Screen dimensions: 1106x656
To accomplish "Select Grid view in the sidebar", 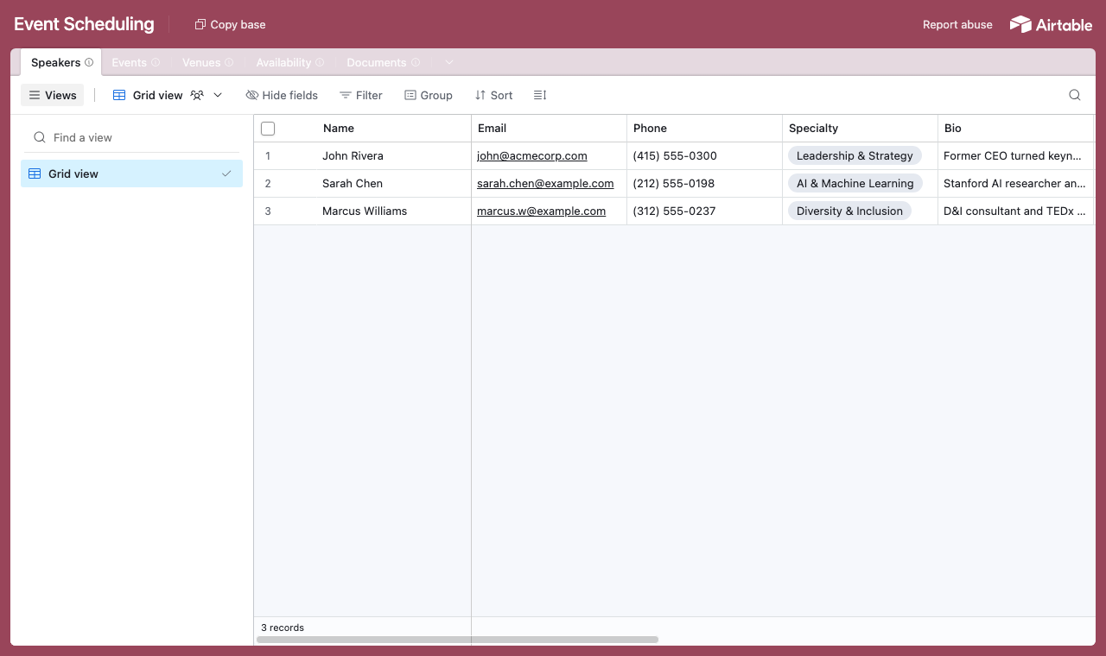I will 131,173.
